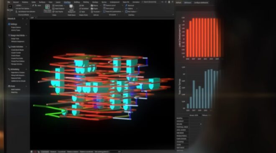276x153 pixels.
Task: Open Line and Text Options dropdown
Action: pyautogui.click(x=23, y=8)
